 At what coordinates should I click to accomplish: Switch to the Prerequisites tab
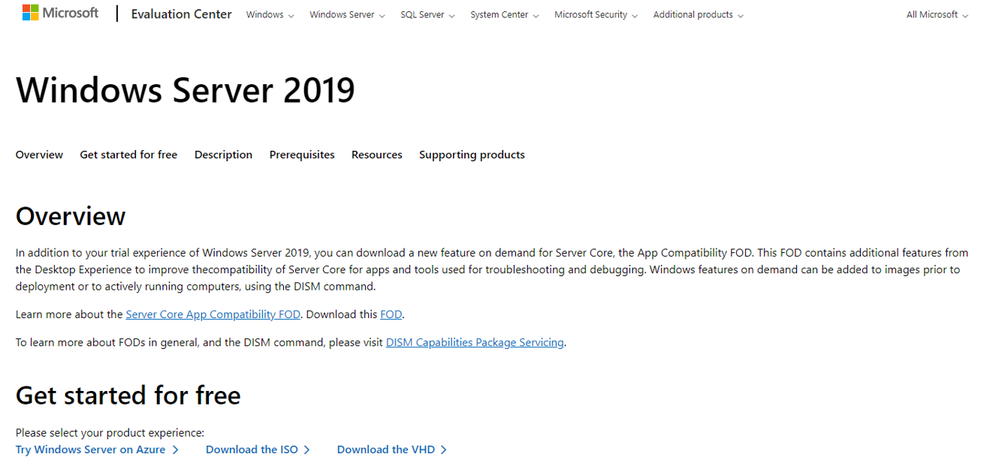tap(302, 155)
